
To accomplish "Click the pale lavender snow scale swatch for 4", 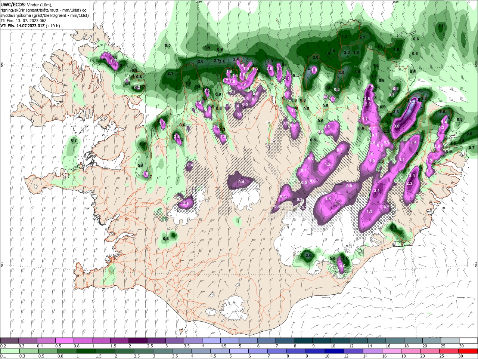I will point(211,341).
